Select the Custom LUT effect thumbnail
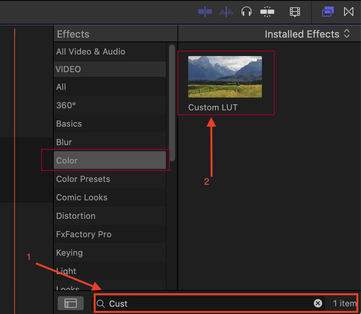 pos(225,77)
